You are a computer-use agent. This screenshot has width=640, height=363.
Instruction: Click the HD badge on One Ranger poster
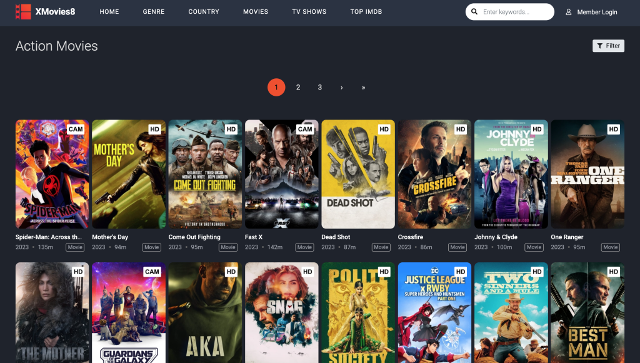[612, 128]
